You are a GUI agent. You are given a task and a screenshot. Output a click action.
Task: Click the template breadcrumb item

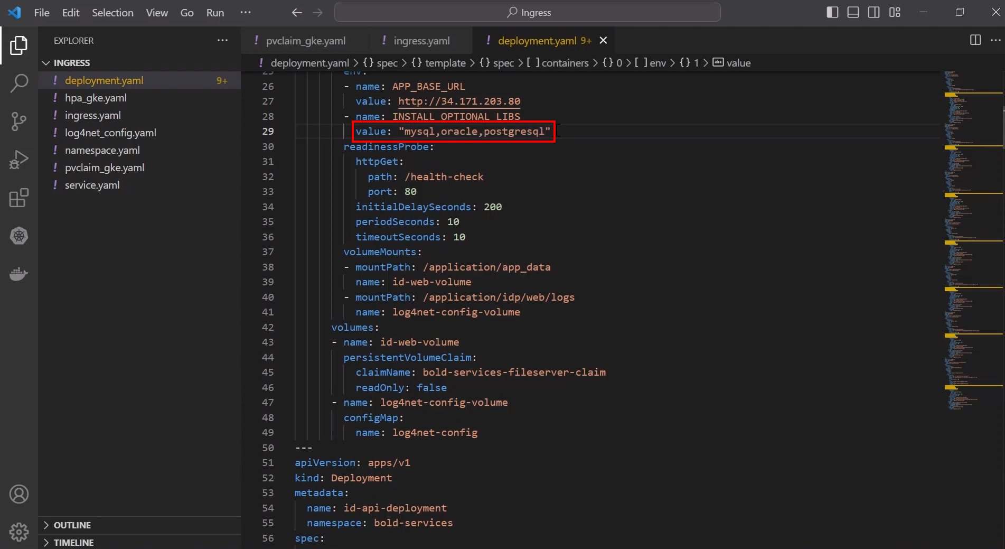(x=439, y=63)
